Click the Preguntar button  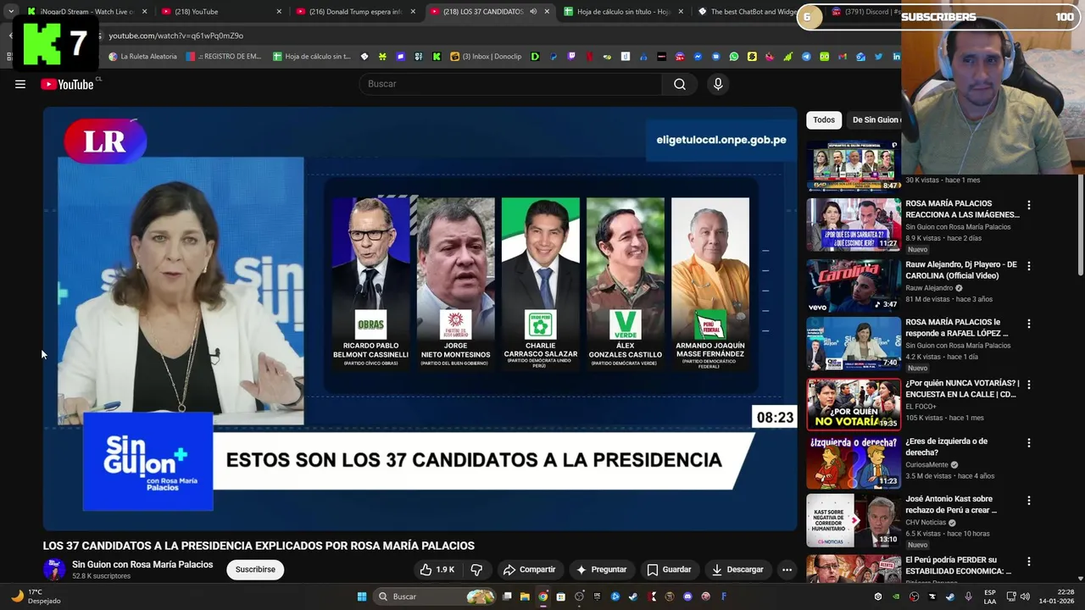point(601,569)
